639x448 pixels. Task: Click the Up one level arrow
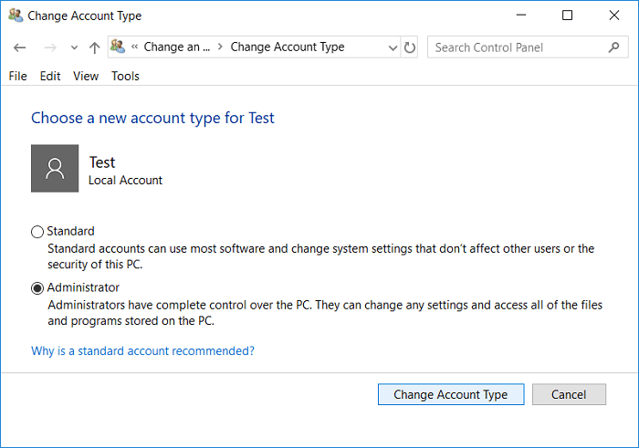coord(94,47)
